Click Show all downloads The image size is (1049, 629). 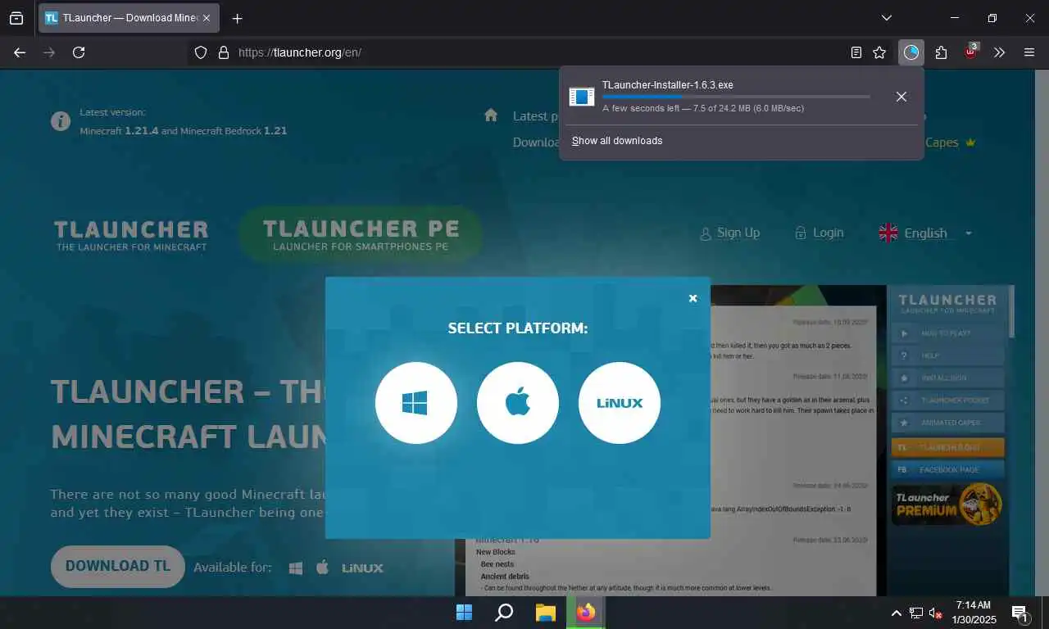tap(617, 141)
